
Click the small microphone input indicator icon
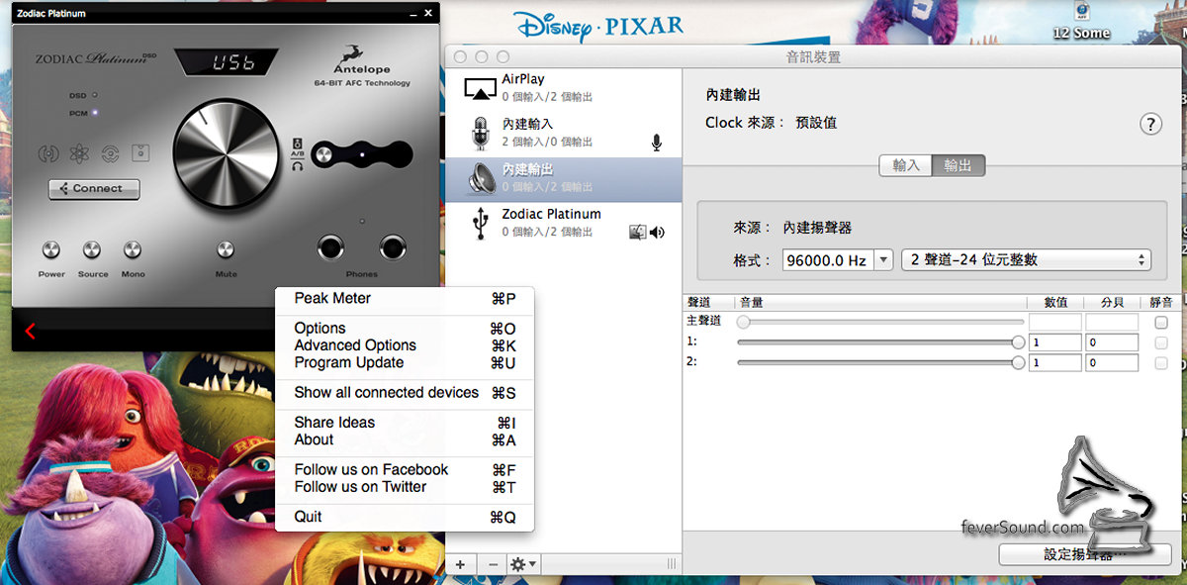657,143
